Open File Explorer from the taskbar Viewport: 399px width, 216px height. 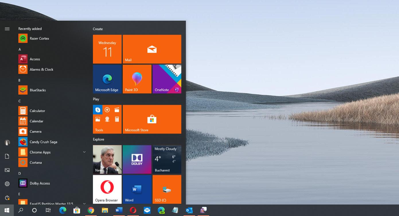(105, 210)
